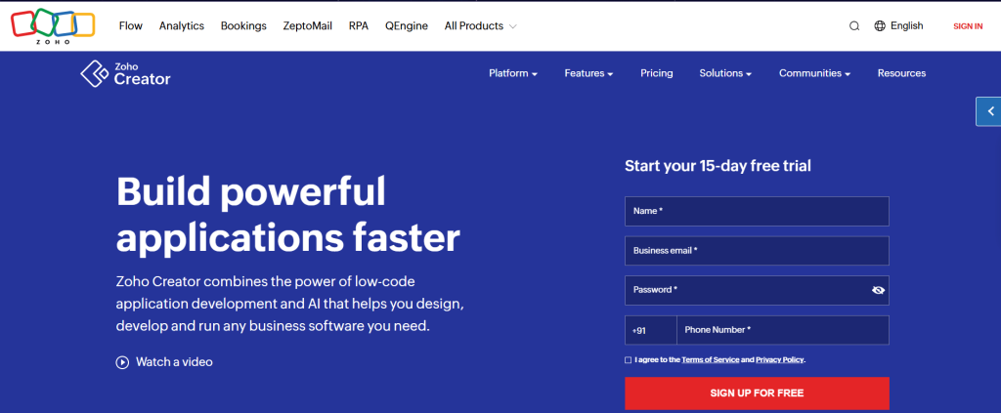This screenshot has height=413, width=1001.
Task: Expand the Communities menu
Action: tap(814, 73)
